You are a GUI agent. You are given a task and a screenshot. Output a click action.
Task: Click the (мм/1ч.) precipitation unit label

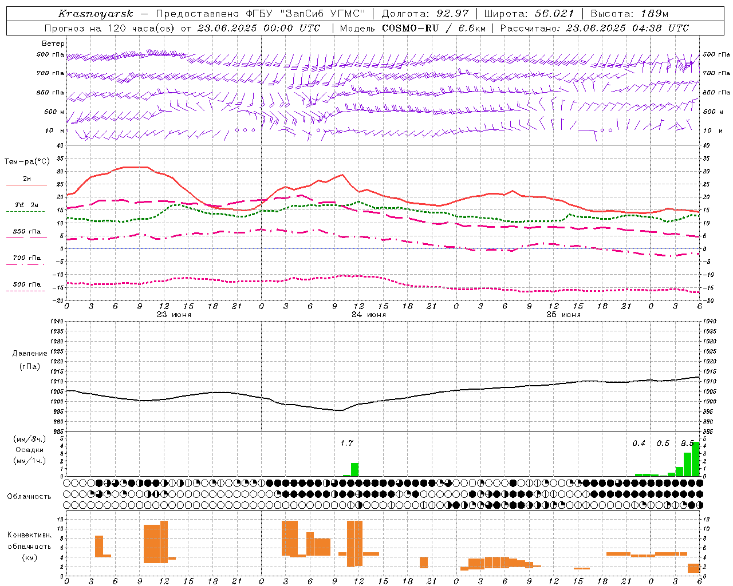30,461
